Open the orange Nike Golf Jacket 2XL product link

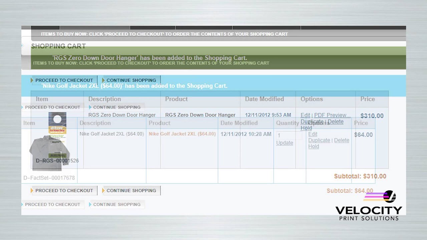pos(182,134)
